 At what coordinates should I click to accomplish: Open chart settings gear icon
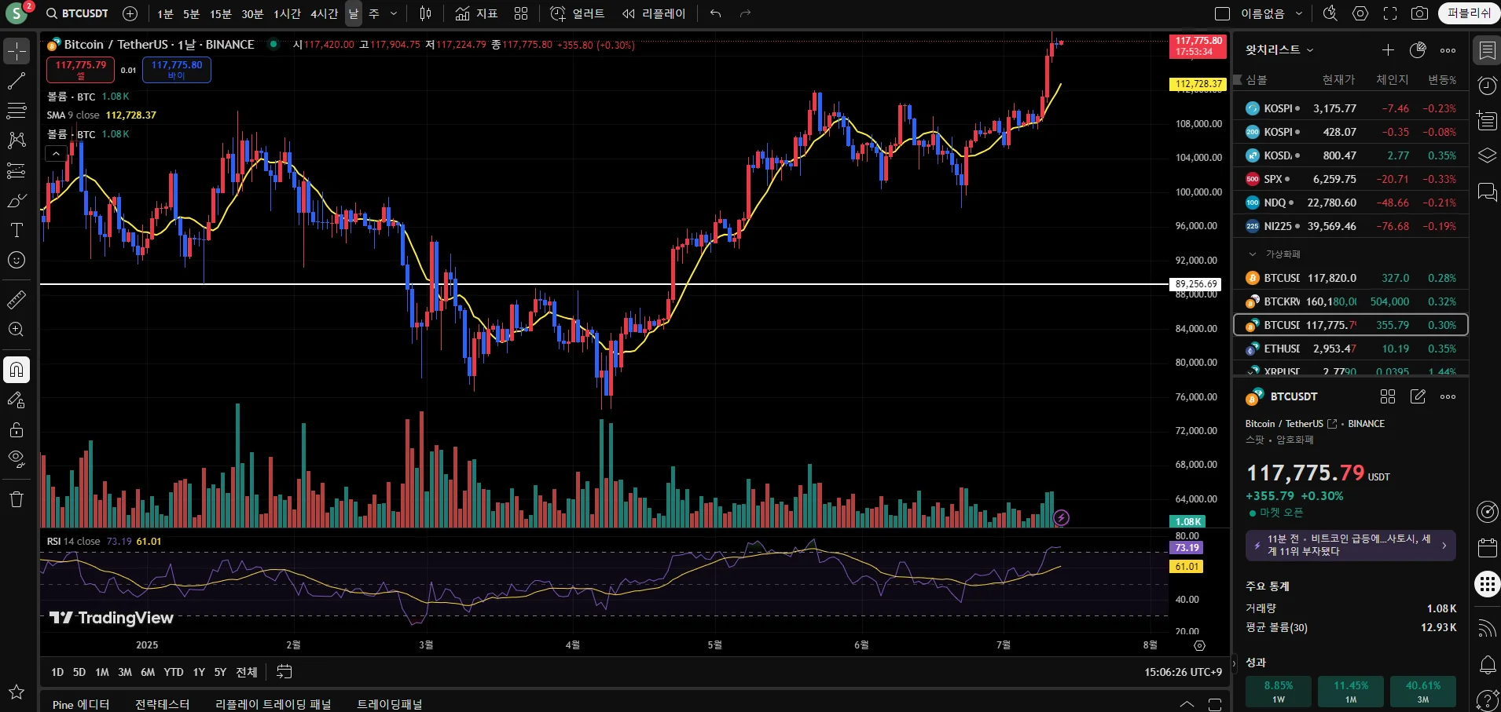[x=1360, y=13]
